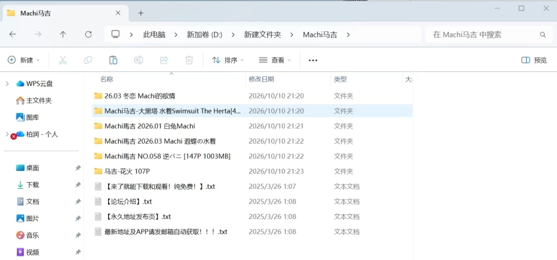Expand the WPS云盘 tree node
The width and height of the screenshot is (557, 260).
click(x=7, y=84)
